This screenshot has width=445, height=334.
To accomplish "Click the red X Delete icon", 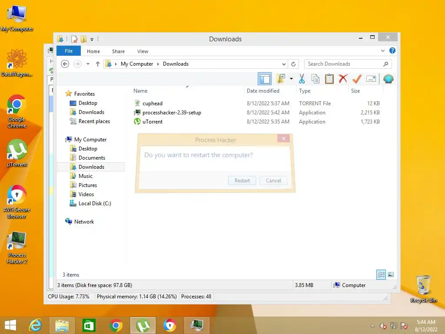I will tap(343, 79).
